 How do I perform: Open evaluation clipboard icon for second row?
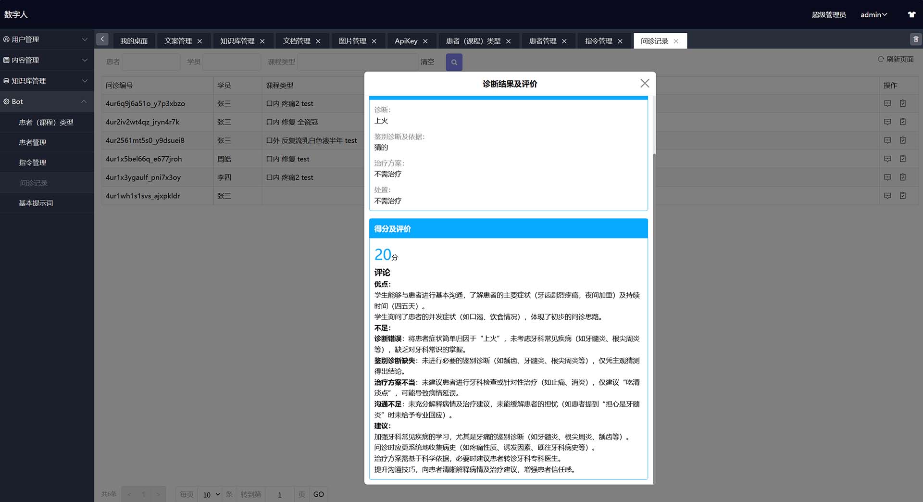[x=902, y=122]
